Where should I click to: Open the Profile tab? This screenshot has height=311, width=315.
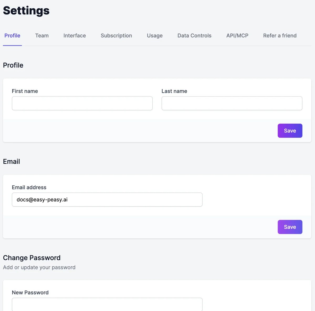click(12, 36)
